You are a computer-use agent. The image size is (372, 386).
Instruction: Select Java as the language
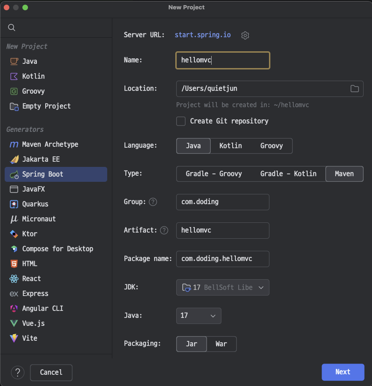[x=193, y=146]
